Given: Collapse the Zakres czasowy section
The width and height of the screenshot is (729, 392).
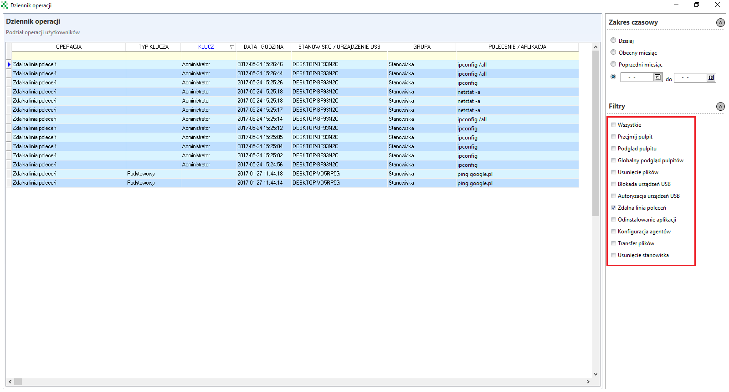Looking at the screenshot, I should 720,23.
